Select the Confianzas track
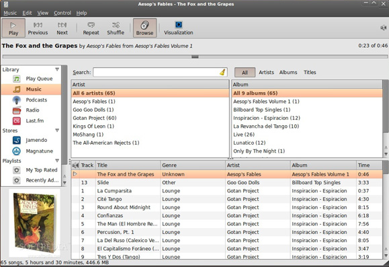The height and width of the screenshot is (267, 389). (x=227, y=216)
